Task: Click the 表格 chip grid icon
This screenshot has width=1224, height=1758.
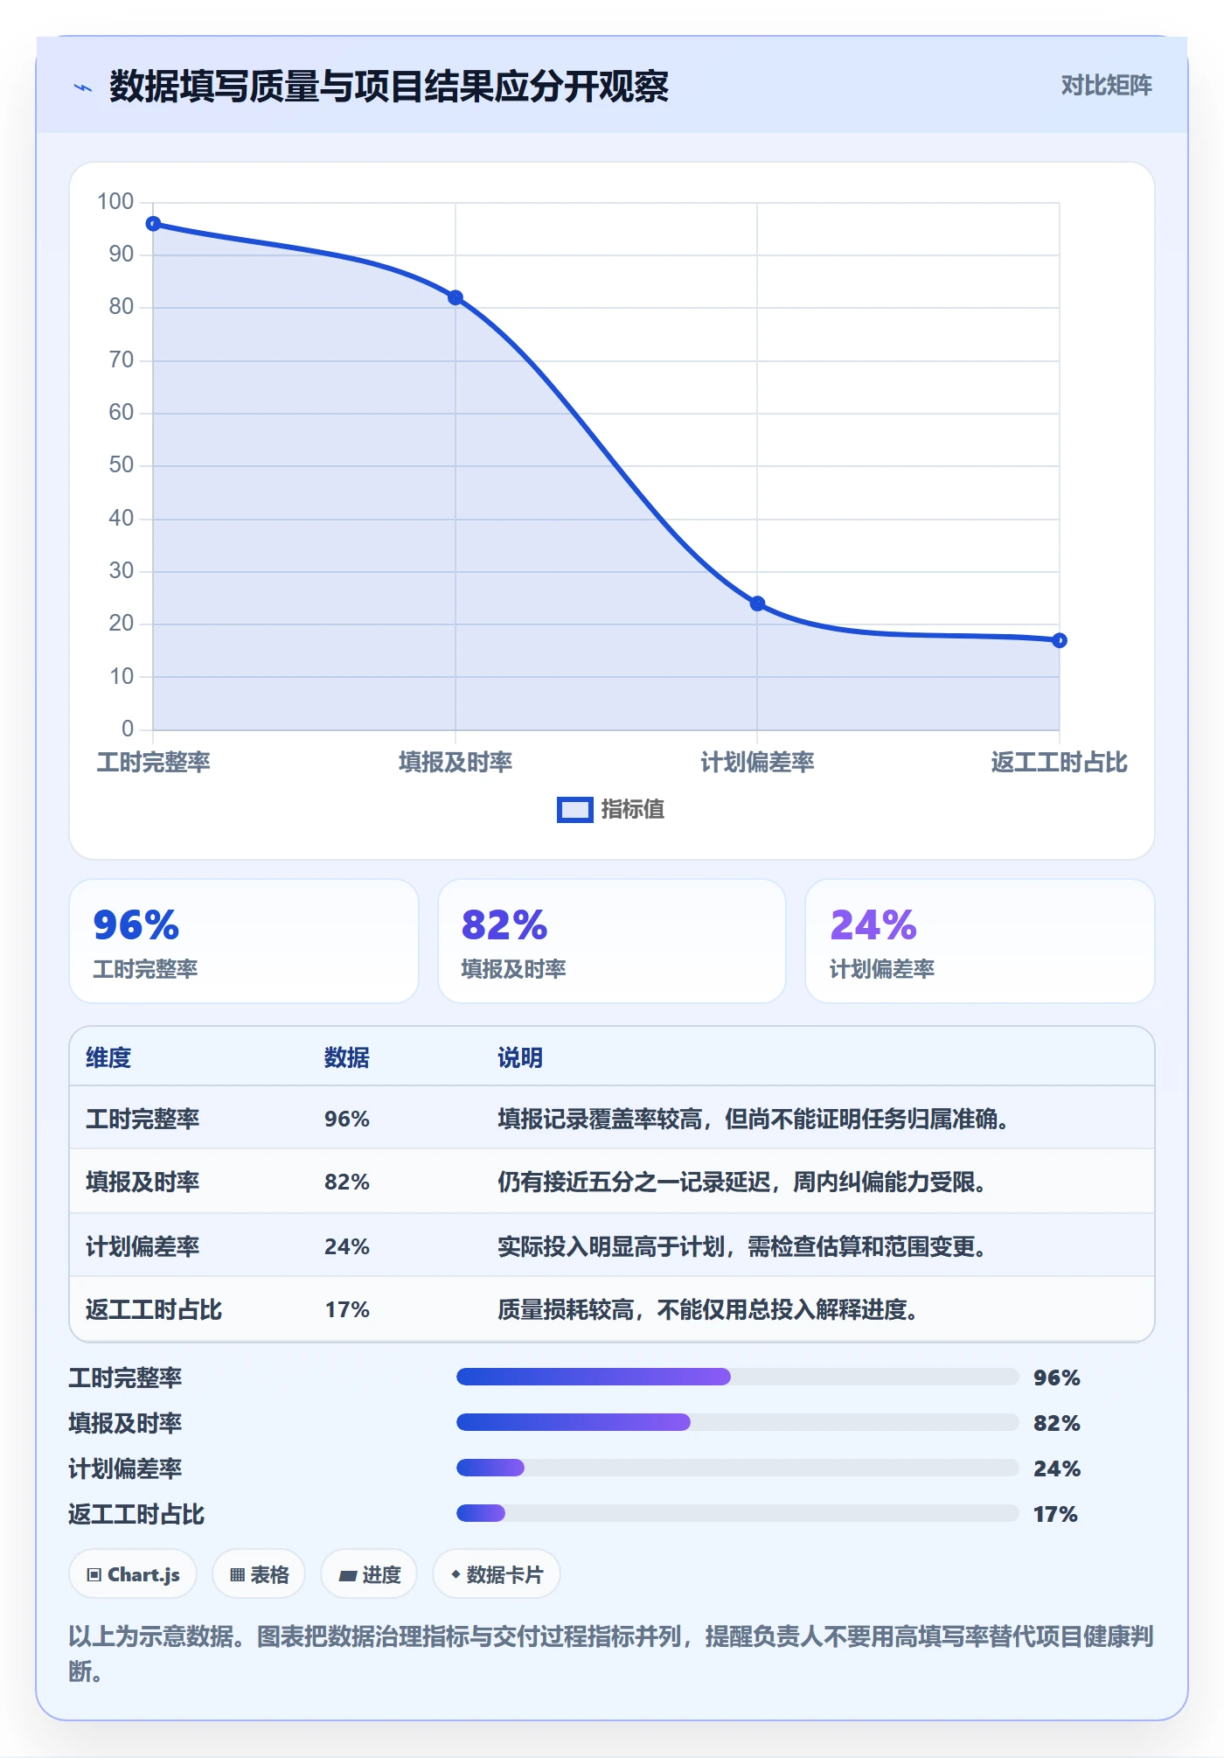Action: pos(237,1575)
